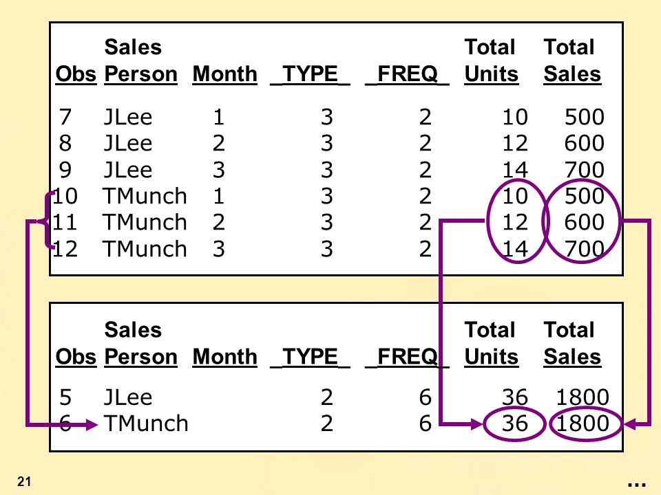Image resolution: width=661 pixels, height=495 pixels.
Task: Click the 12 units value in observation 8
Action: [x=515, y=144]
